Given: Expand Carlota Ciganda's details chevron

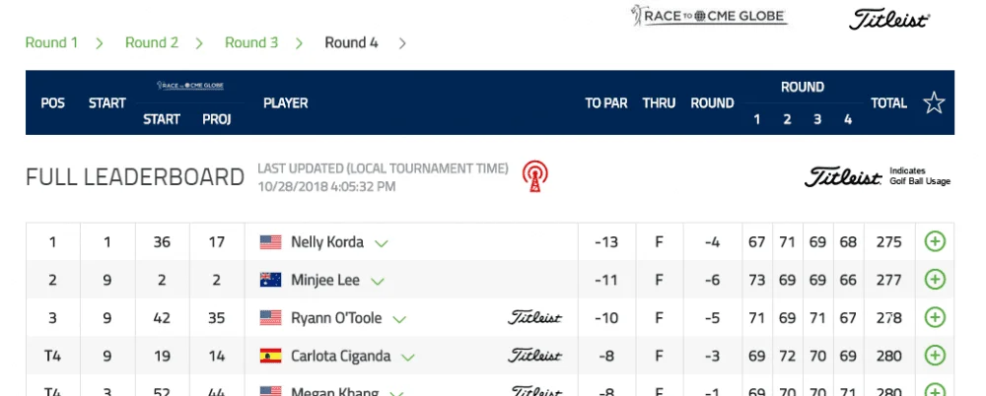Looking at the screenshot, I should [408, 358].
